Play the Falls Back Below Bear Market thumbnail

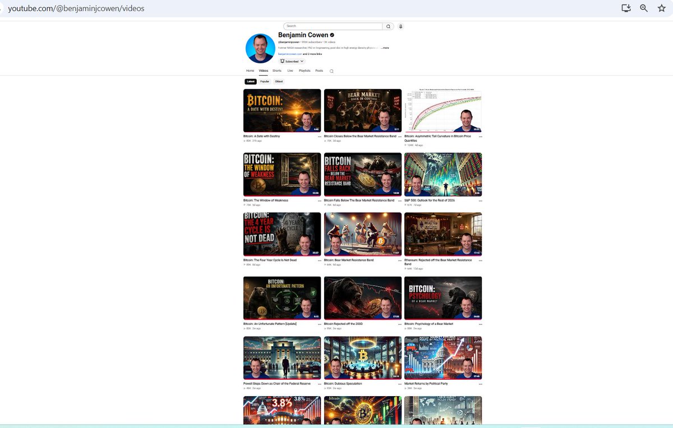[x=363, y=175]
